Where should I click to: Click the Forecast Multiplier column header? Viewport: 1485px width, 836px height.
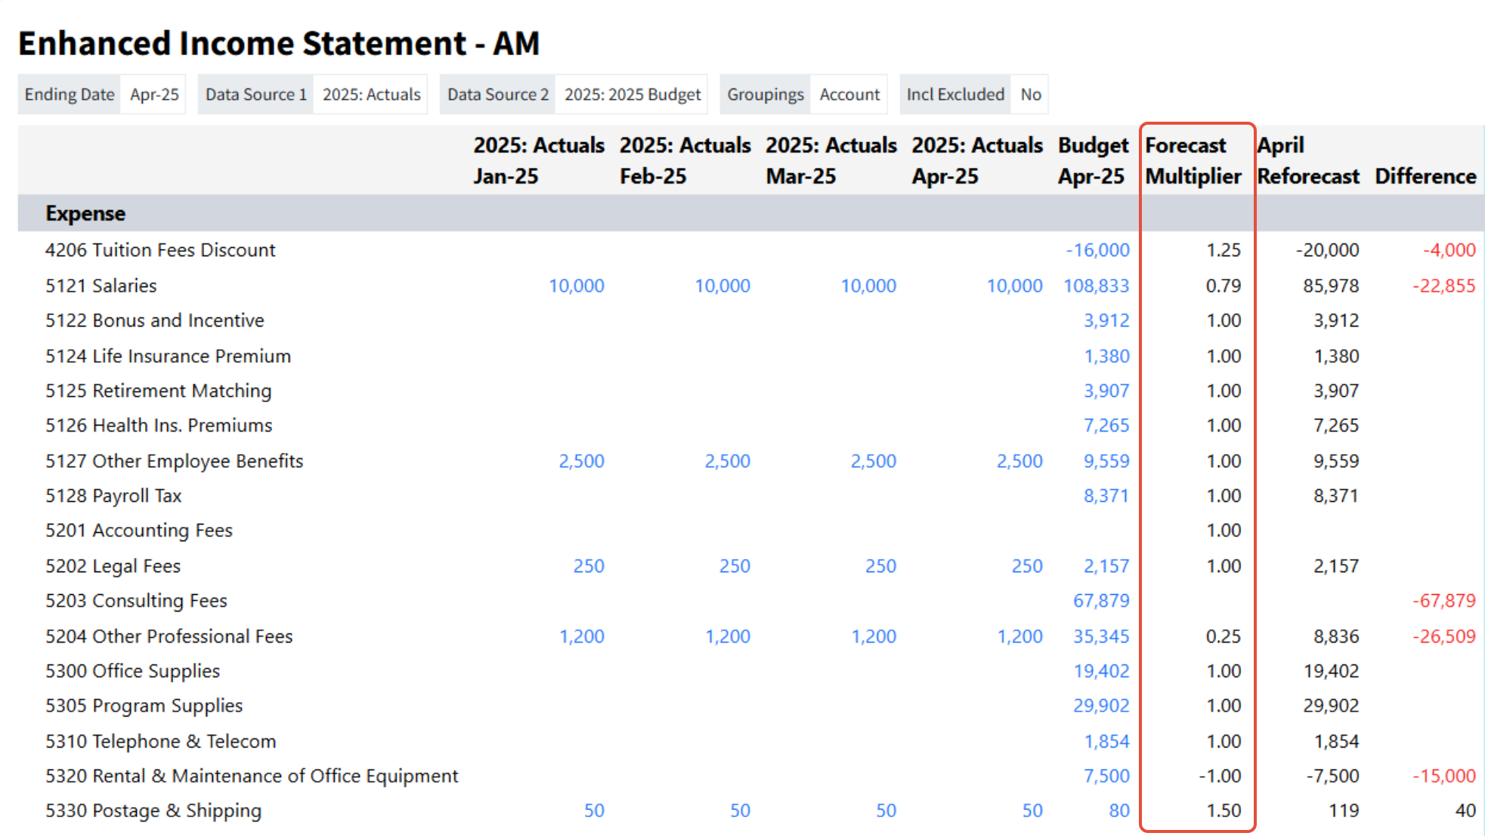[x=1192, y=160]
